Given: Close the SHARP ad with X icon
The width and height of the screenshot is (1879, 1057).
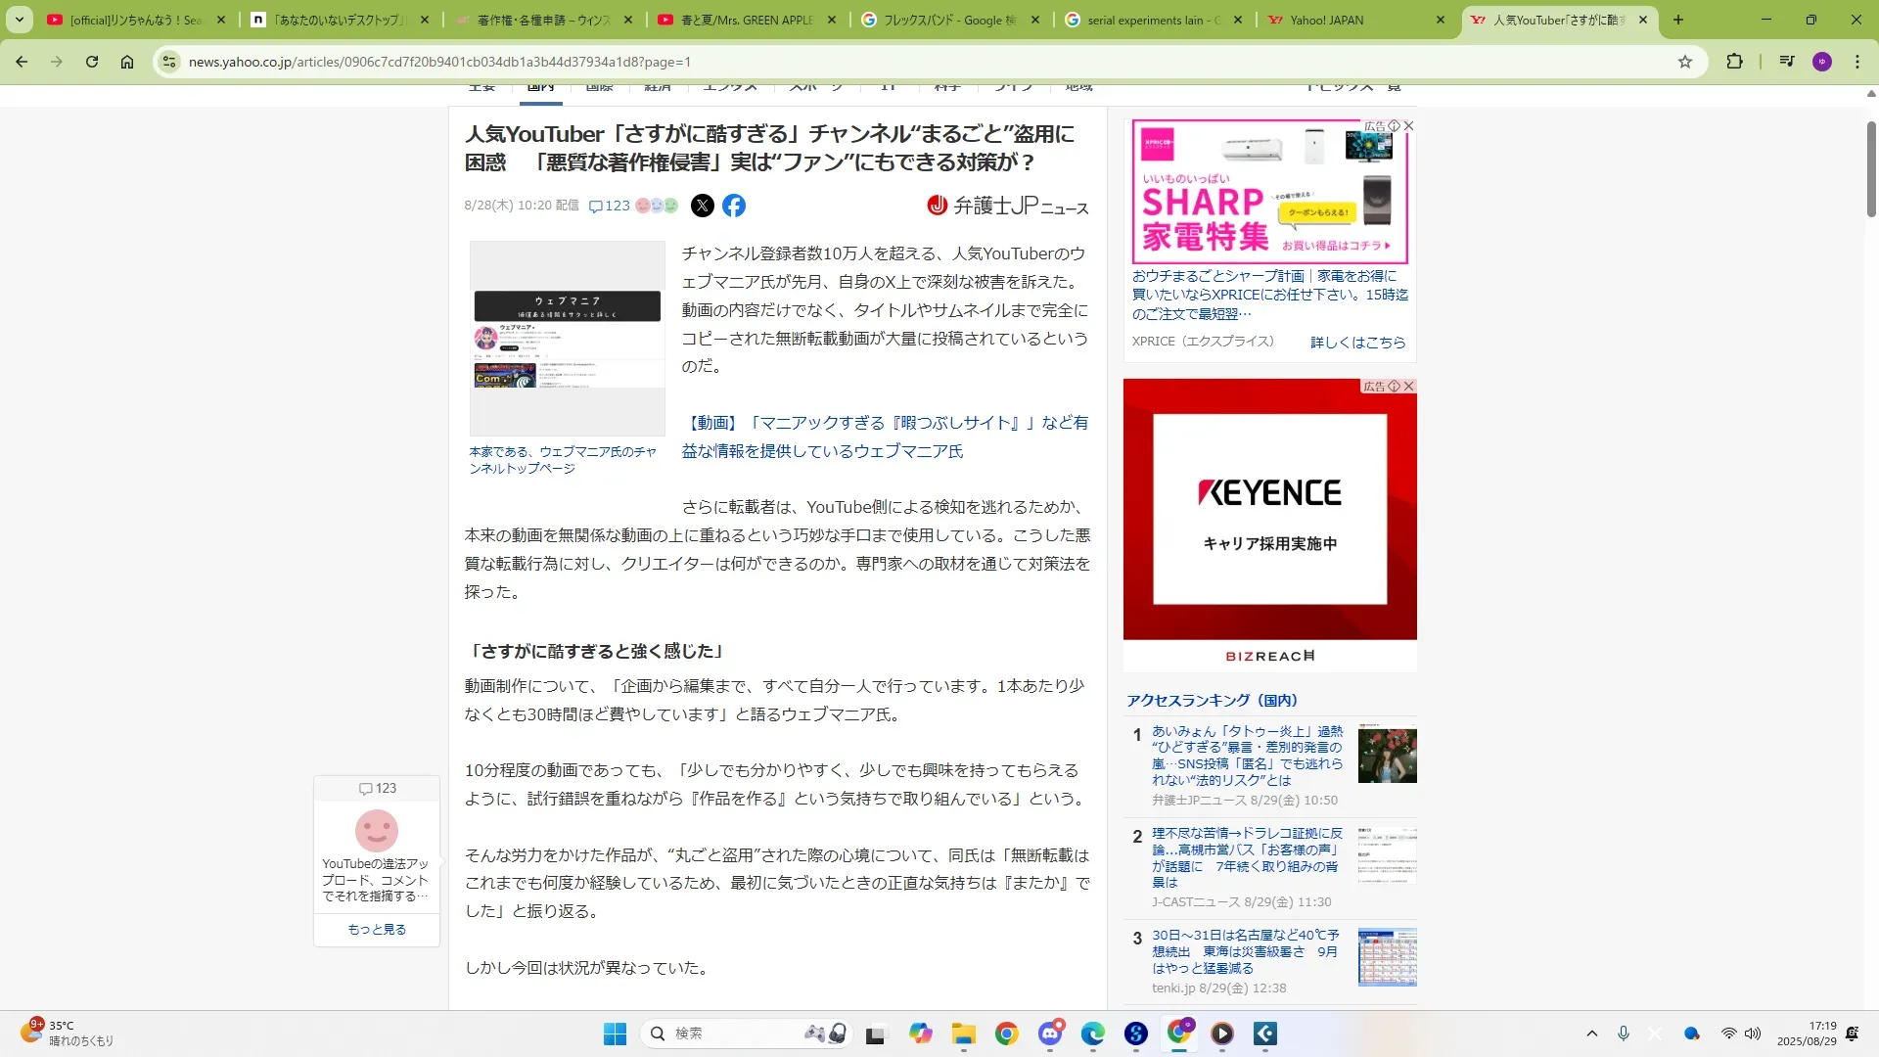Looking at the screenshot, I should coord(1408,126).
